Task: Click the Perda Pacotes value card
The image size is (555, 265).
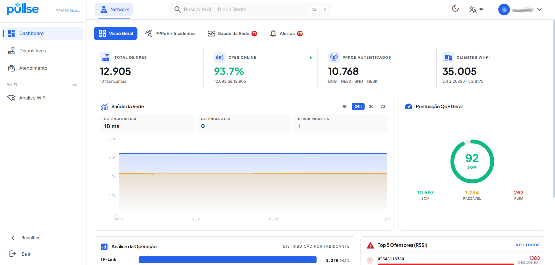Action: [x=341, y=124]
